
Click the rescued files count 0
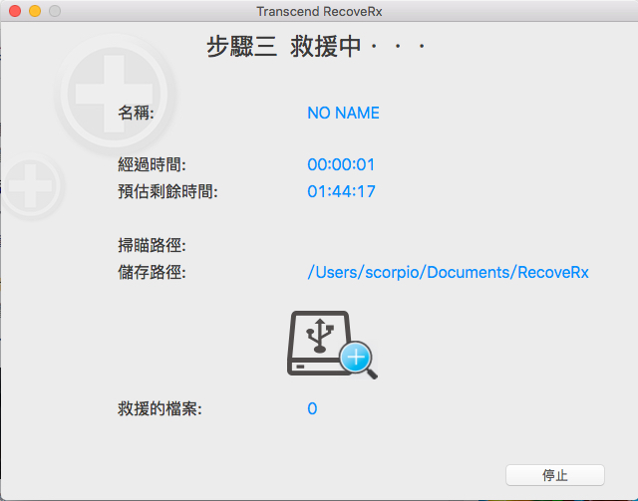(x=312, y=408)
